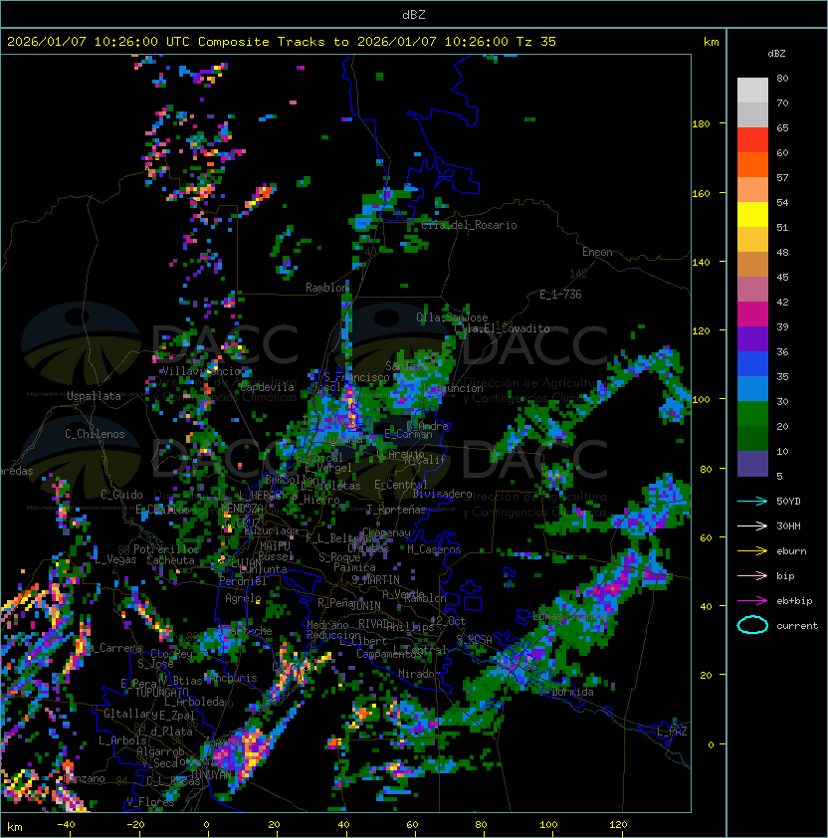The image size is (828, 838).
Task: Click the 'MAIPU' map label
Action: pyautogui.click(x=275, y=546)
